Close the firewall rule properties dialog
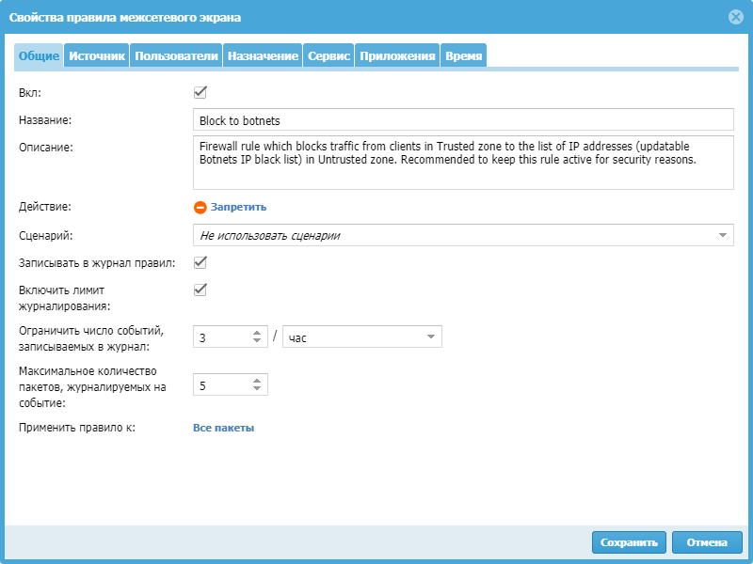Image resolution: width=753 pixels, height=564 pixels. pos(736,17)
